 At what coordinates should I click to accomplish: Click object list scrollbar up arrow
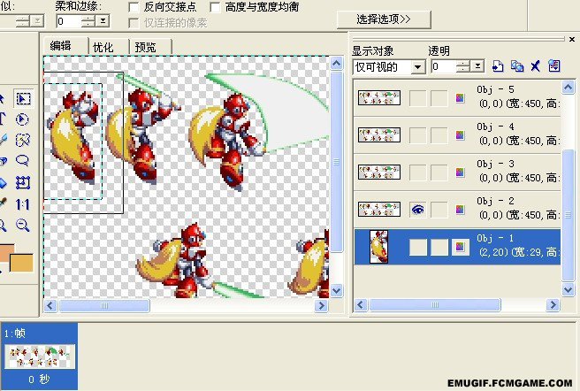click(x=568, y=88)
